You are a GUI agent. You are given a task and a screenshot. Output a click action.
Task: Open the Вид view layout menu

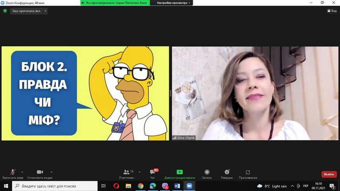[332, 11]
